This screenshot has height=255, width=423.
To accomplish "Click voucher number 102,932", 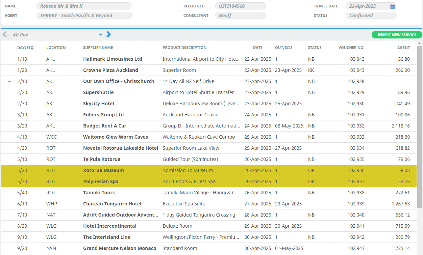I will tap(356, 126).
